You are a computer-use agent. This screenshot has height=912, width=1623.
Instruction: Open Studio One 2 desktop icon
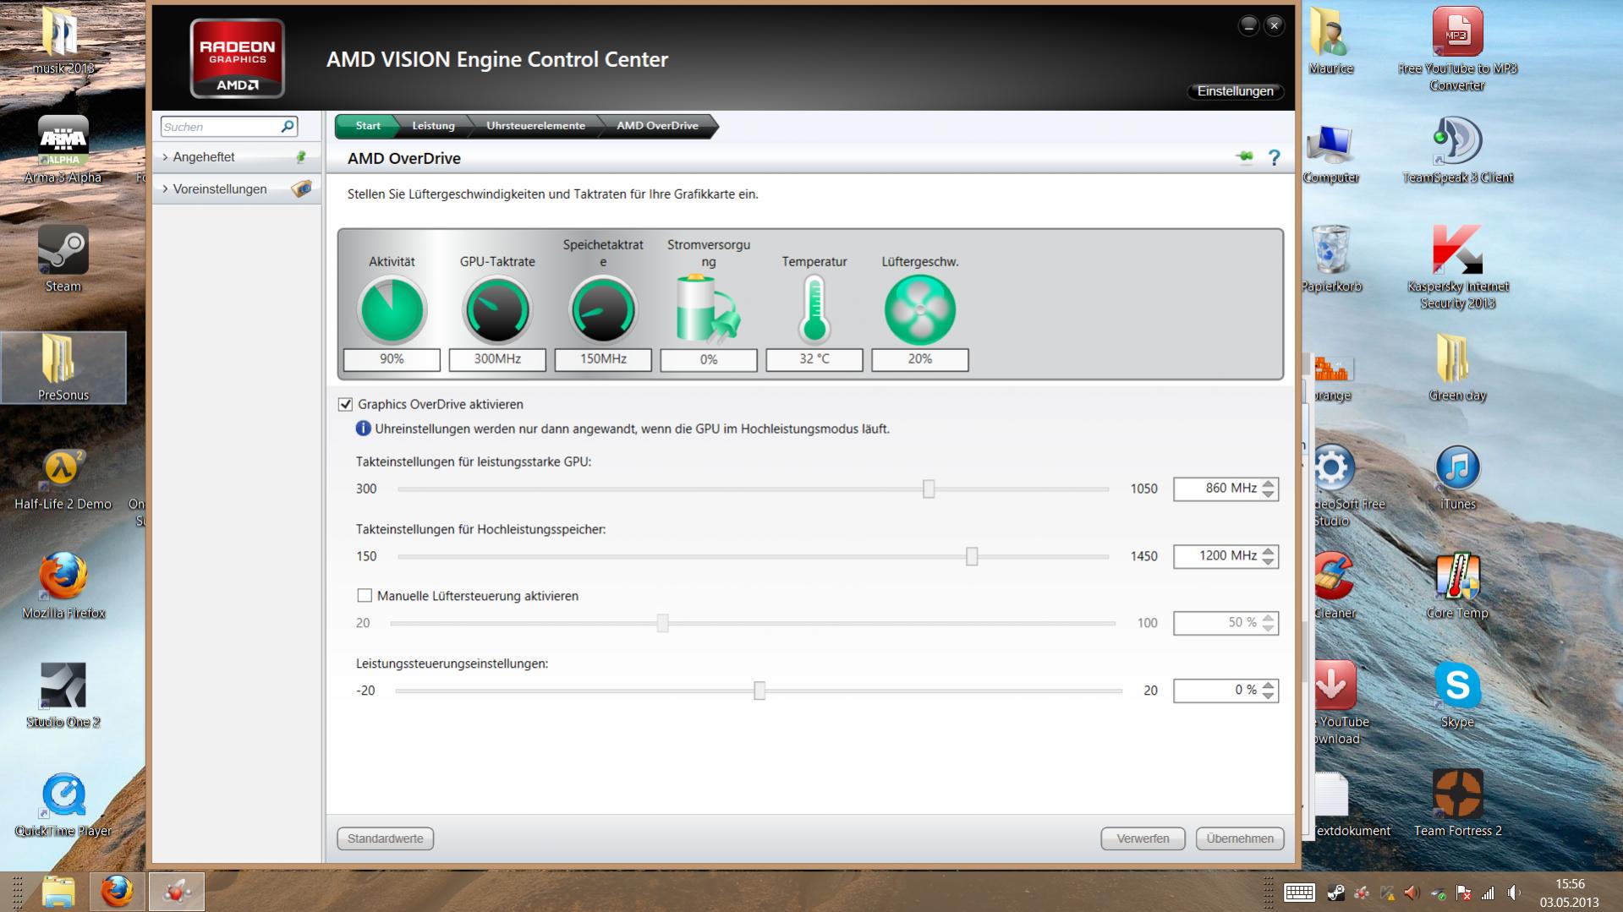coord(63,696)
